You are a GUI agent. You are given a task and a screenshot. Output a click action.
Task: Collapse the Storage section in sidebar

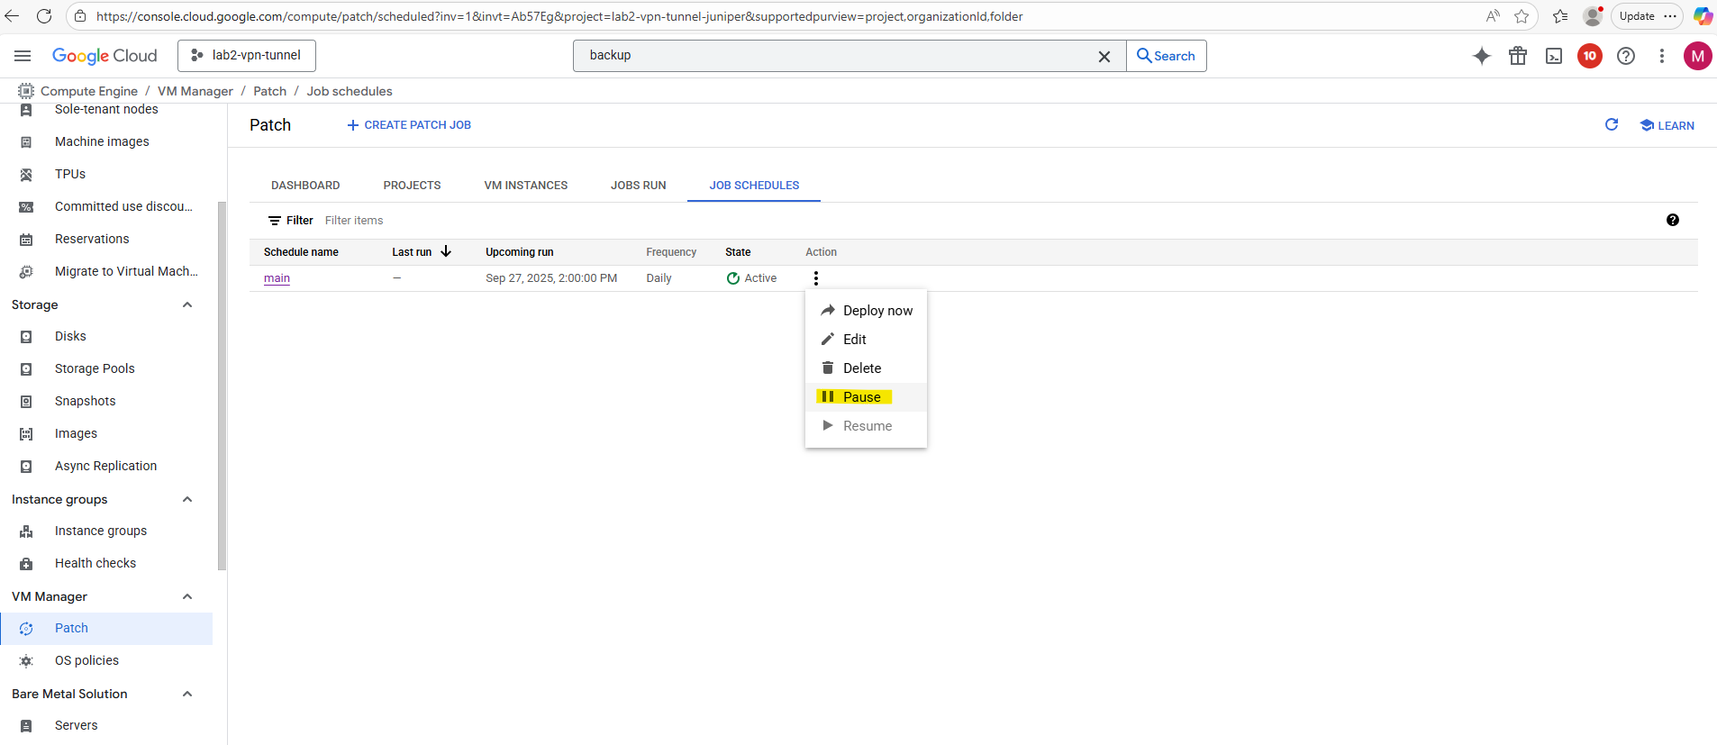pyautogui.click(x=187, y=304)
